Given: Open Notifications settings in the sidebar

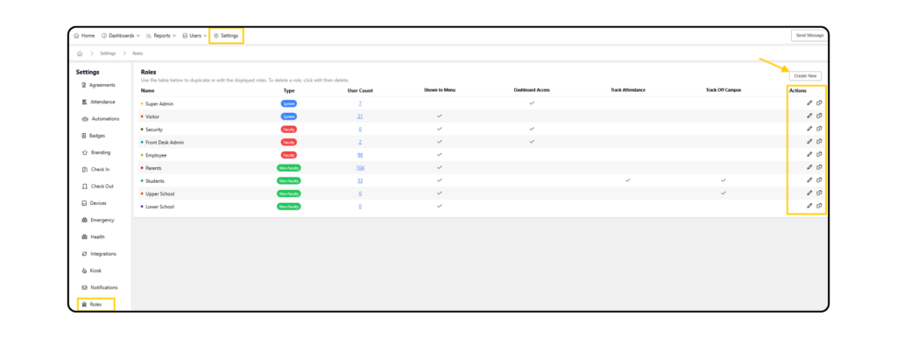Looking at the screenshot, I should (x=100, y=288).
